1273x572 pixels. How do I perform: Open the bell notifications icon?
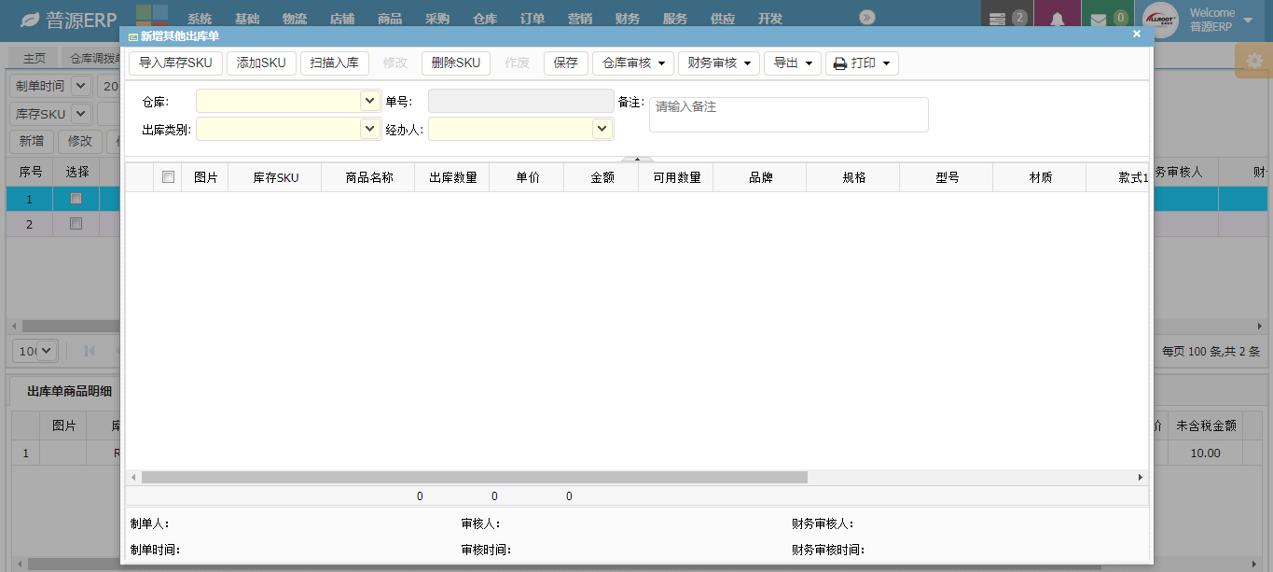1057,19
